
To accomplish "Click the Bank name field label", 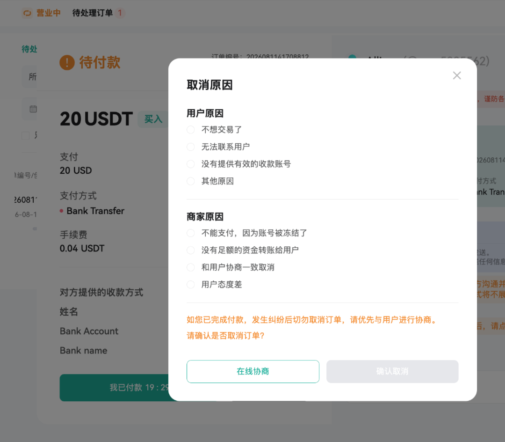I will pos(83,350).
